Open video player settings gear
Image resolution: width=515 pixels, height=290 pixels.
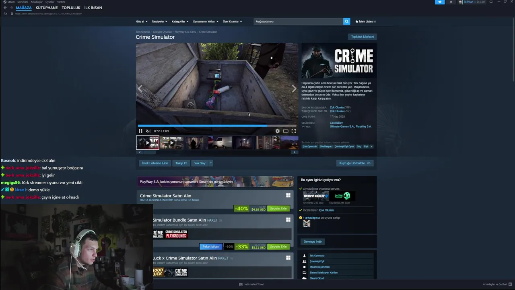coord(277,131)
